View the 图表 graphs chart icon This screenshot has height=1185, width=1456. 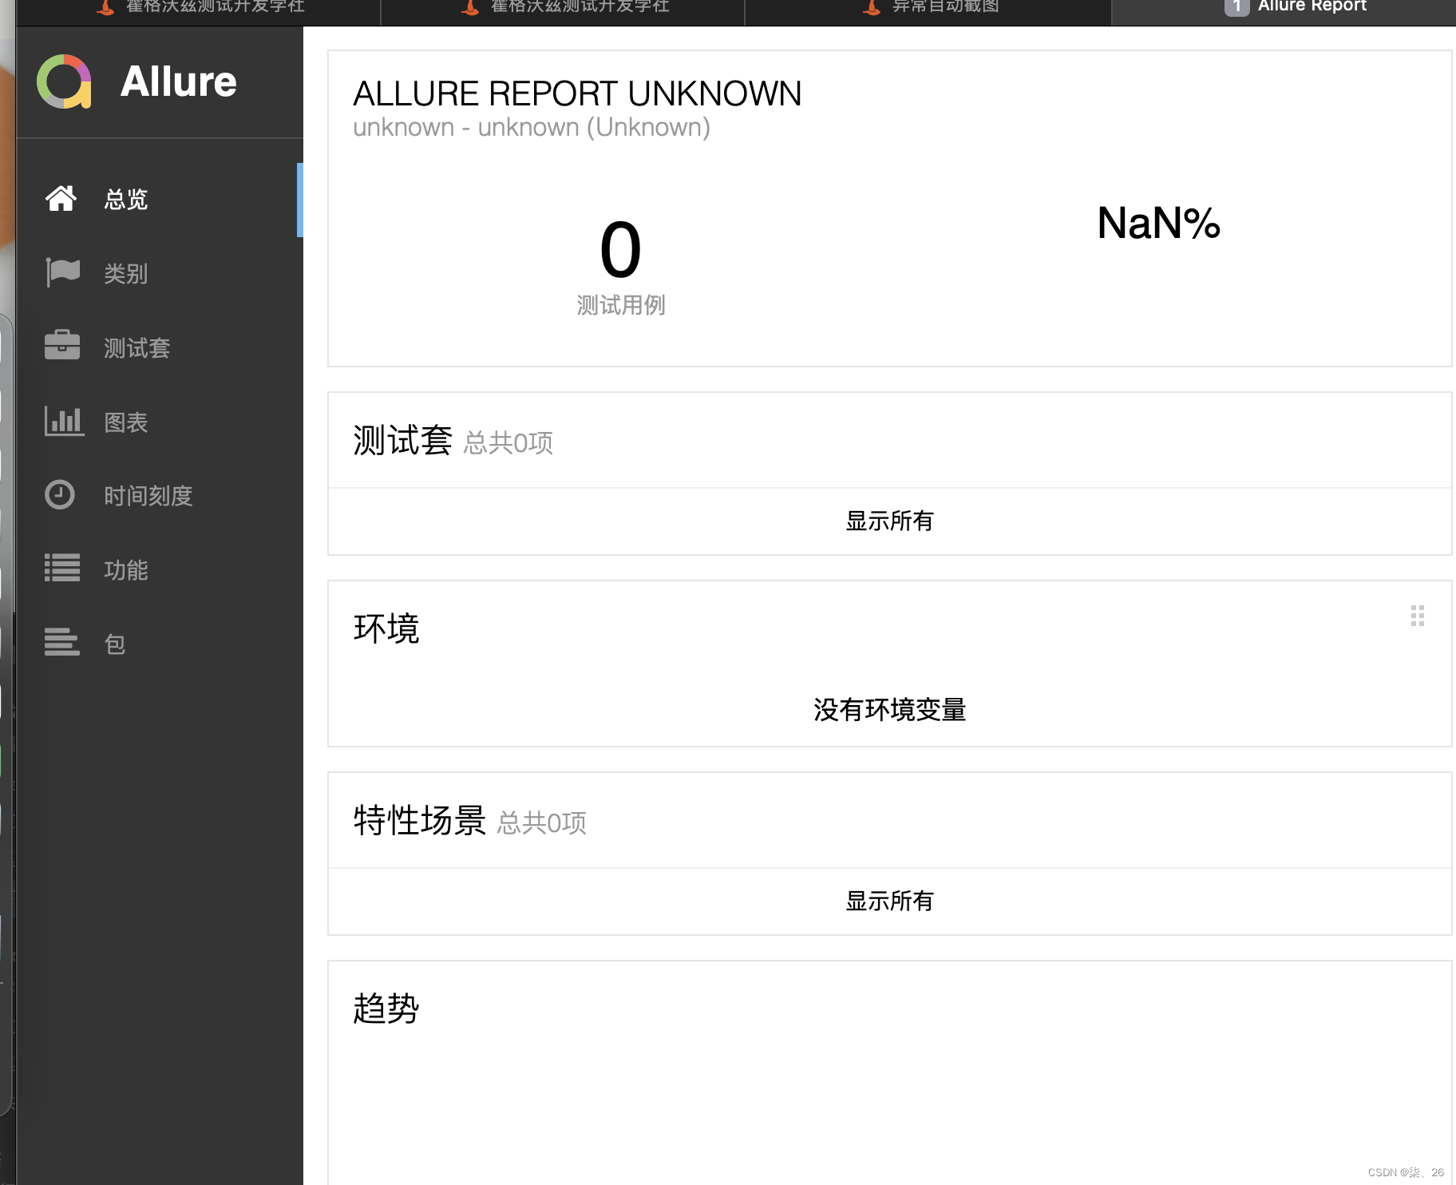62,421
